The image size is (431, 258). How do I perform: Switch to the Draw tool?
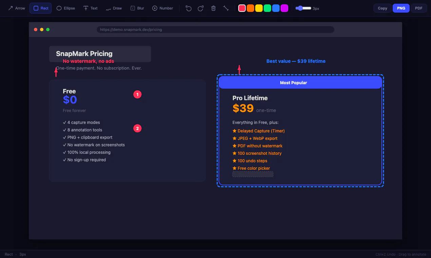[x=114, y=8]
